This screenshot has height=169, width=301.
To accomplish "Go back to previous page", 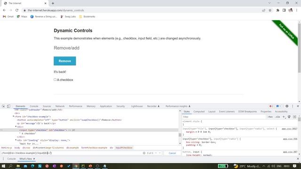I will click(4, 10).
